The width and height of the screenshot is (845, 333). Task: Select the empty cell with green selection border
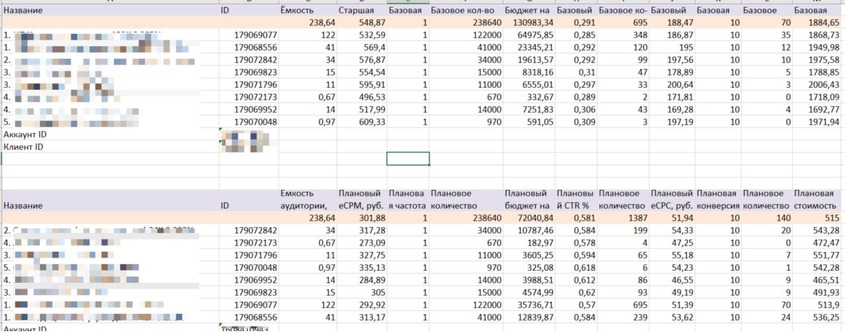[407, 159]
